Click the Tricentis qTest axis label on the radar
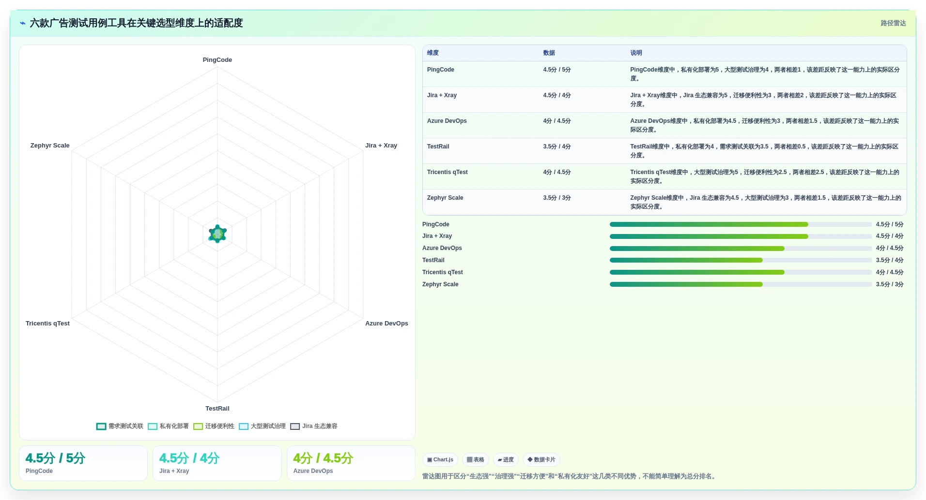 (x=47, y=324)
